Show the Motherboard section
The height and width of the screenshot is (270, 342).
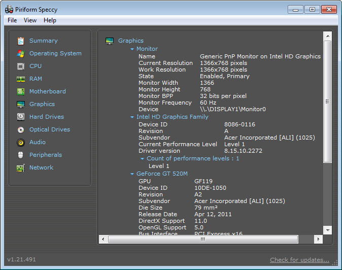(48, 91)
